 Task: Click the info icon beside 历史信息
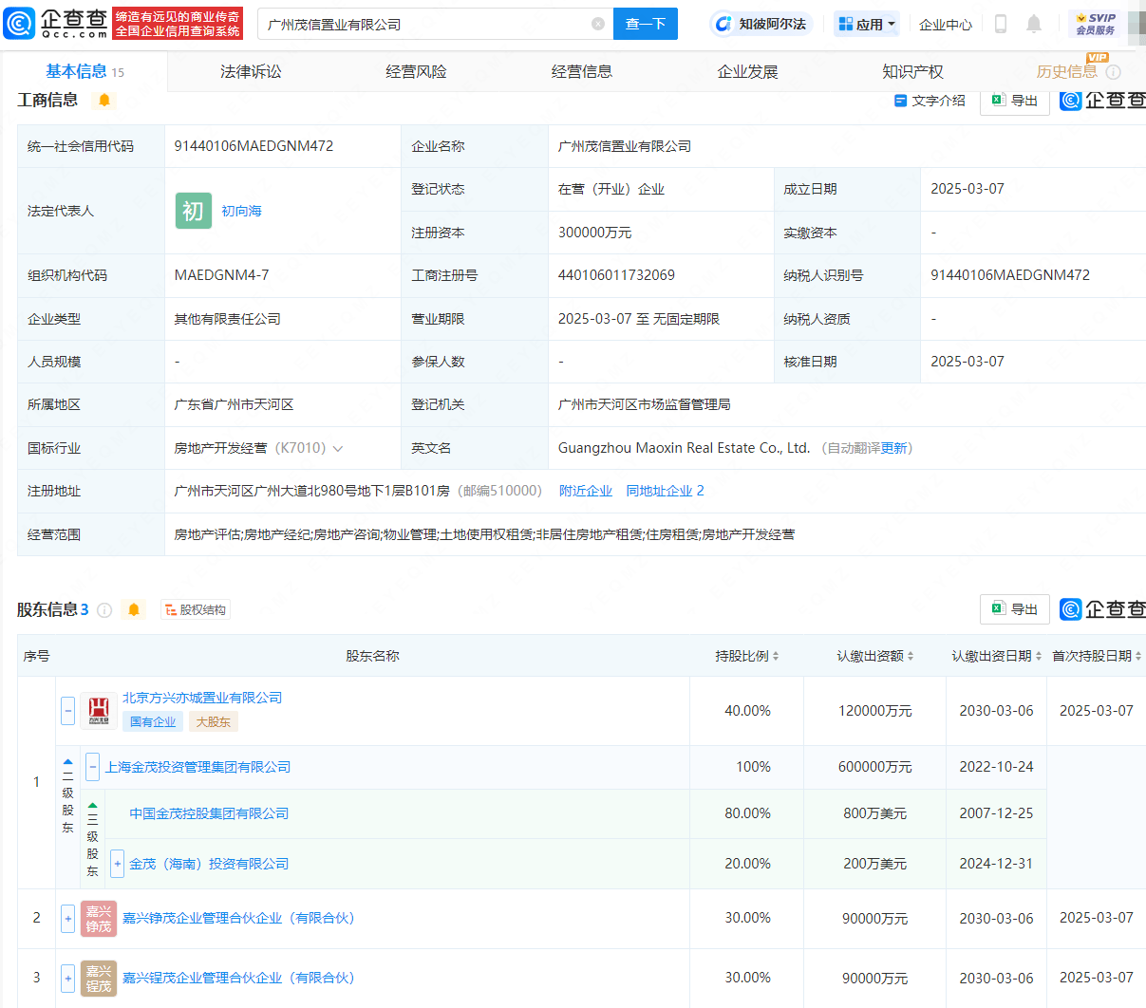[x=1114, y=72]
